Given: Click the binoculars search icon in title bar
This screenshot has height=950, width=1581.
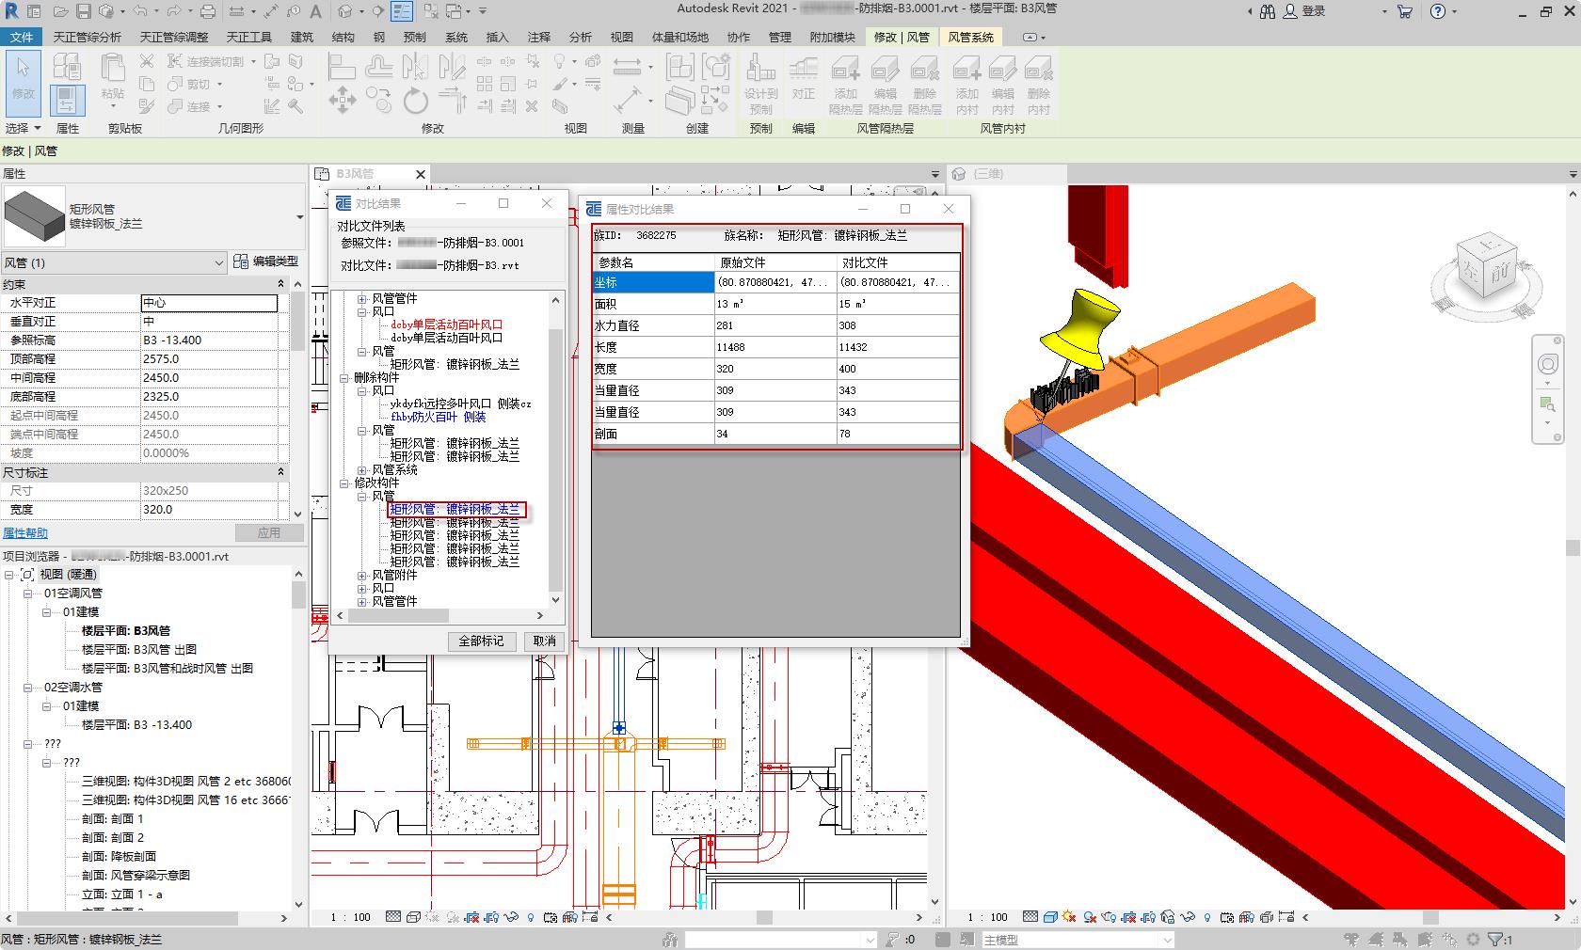Looking at the screenshot, I should click(1268, 11).
